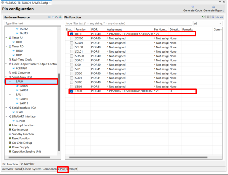This screenshot has height=175, width=228.
Task: Collapse the SAU1 tree node
Action: (10, 95)
